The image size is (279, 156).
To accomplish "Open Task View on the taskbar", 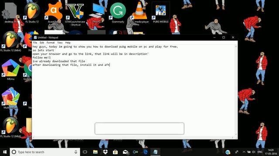I will [x=85, y=152].
